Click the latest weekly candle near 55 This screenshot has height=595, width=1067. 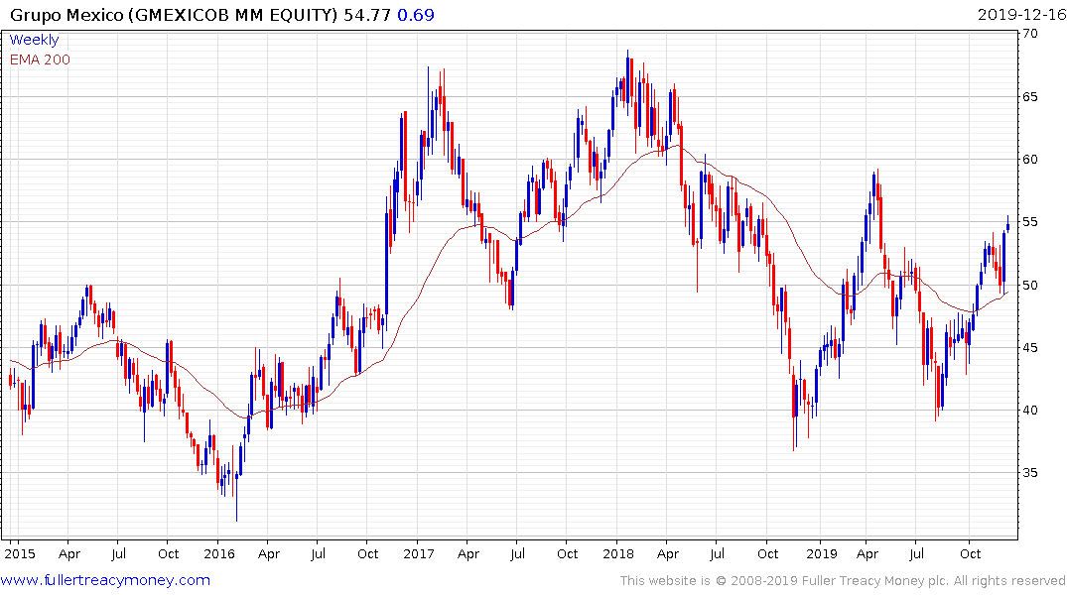(1007, 226)
